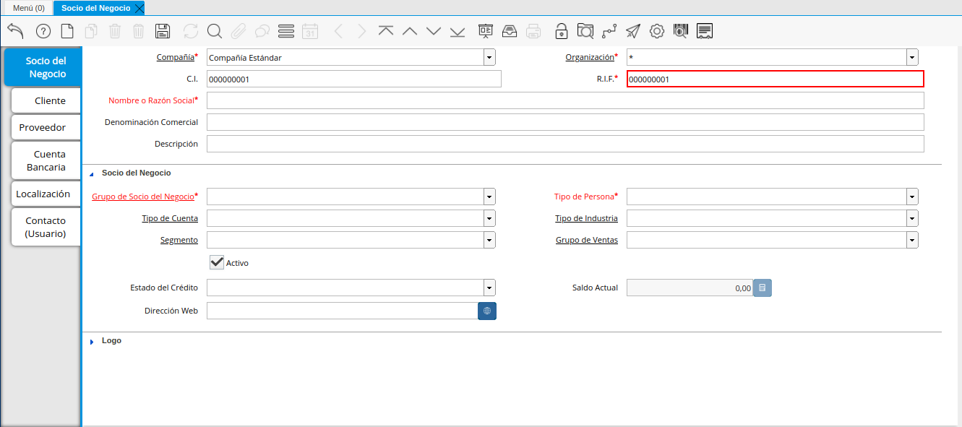The height and width of the screenshot is (427, 962).
Task: Open the Grupo de Socio del Negocio dropdown
Action: [489, 197]
